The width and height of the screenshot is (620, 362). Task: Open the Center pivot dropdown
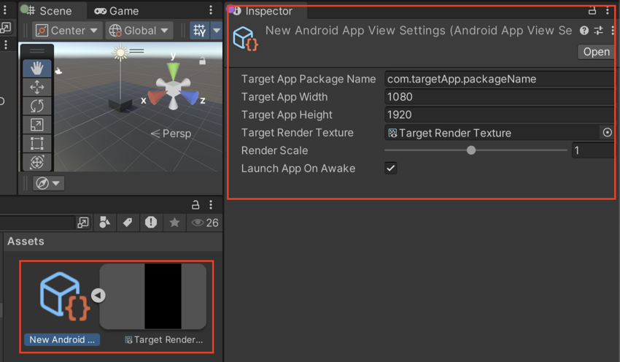click(x=66, y=31)
